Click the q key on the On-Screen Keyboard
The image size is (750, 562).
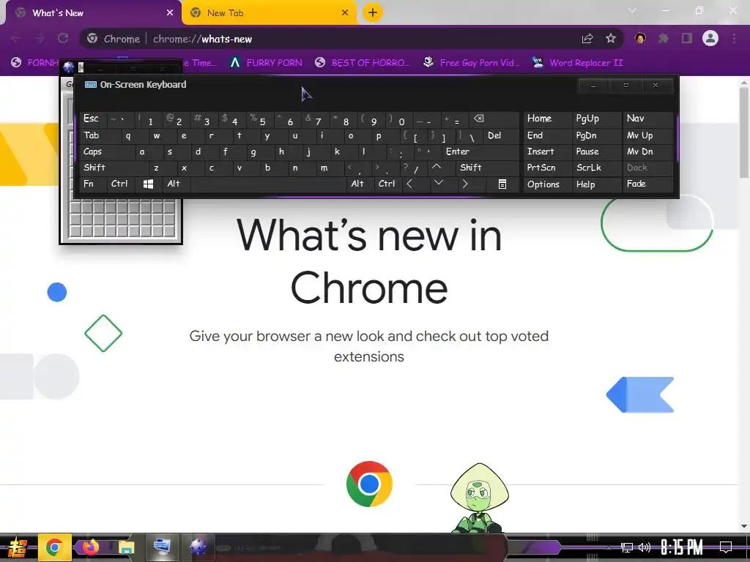coord(128,135)
